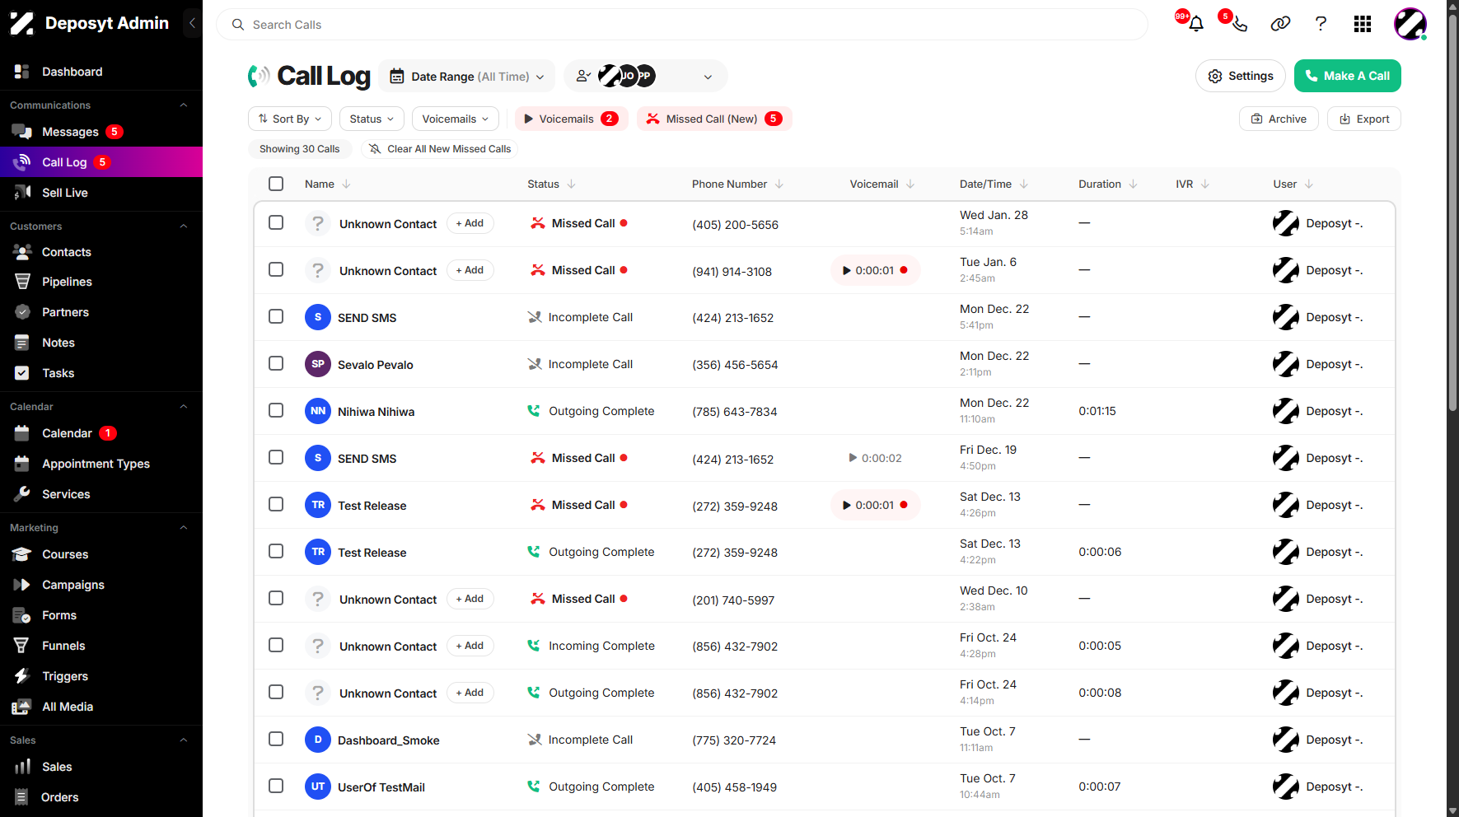Click the SP avatar for Sevalo Pevalo
The image size is (1459, 817).
tap(318, 364)
